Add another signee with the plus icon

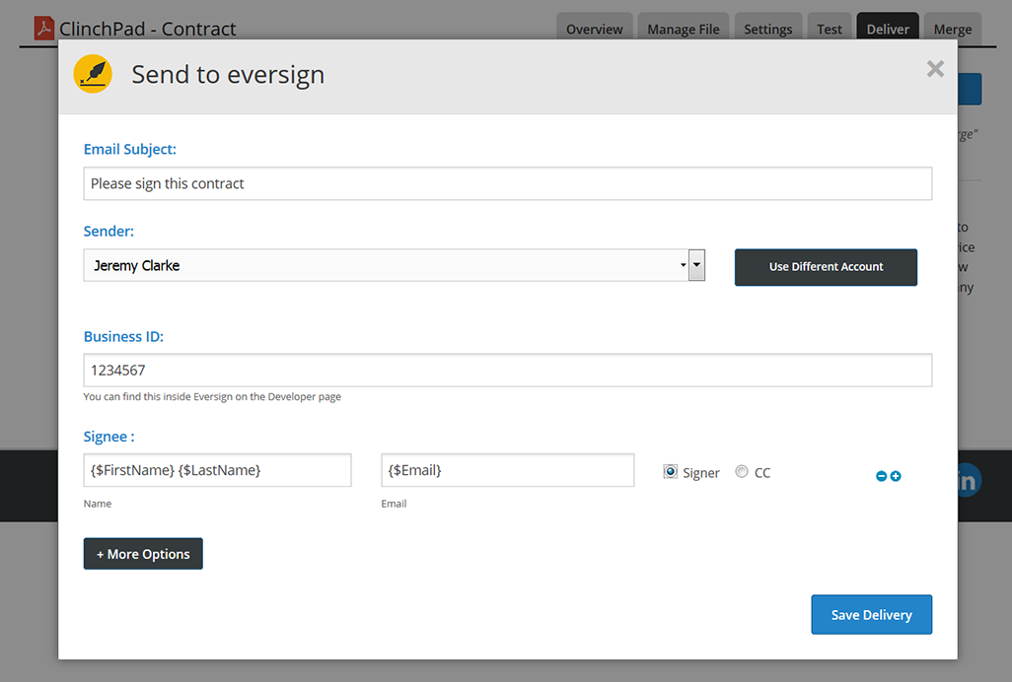896,477
